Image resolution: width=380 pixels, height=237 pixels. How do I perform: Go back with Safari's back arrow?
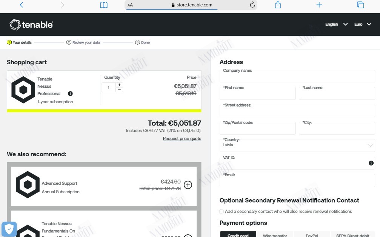pyautogui.click(x=22, y=5)
